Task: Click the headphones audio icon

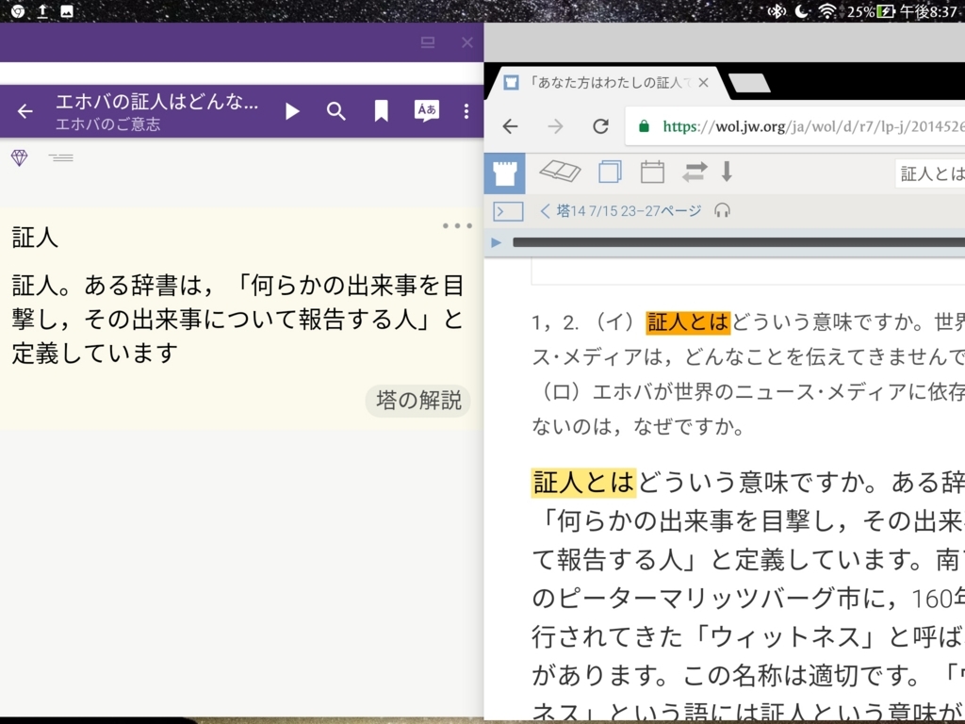Action: click(x=723, y=211)
